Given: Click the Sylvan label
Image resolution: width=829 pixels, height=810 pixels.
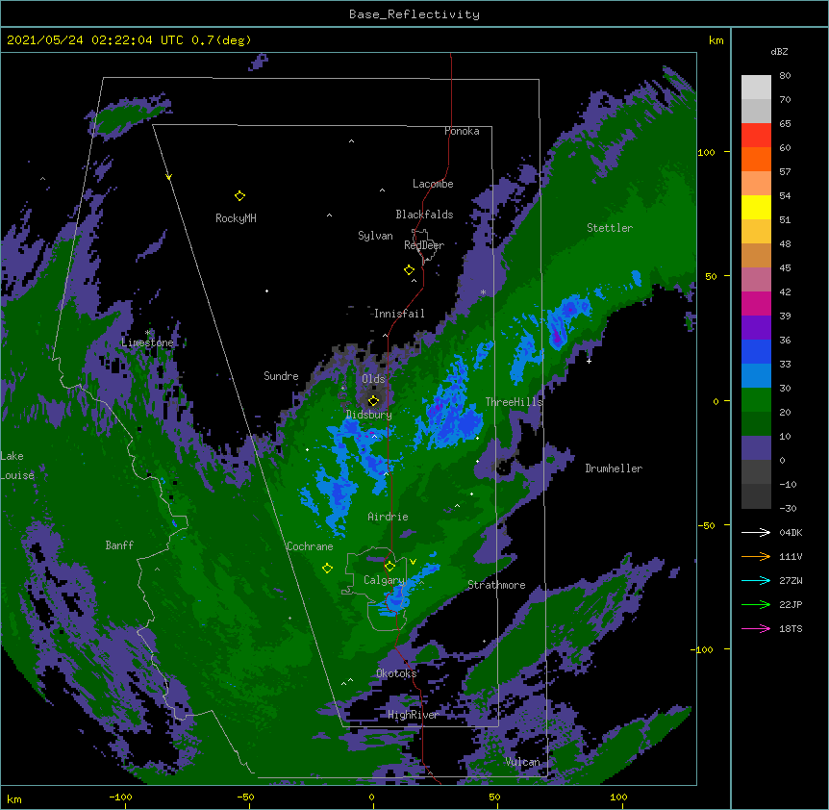Looking at the screenshot, I should [375, 236].
